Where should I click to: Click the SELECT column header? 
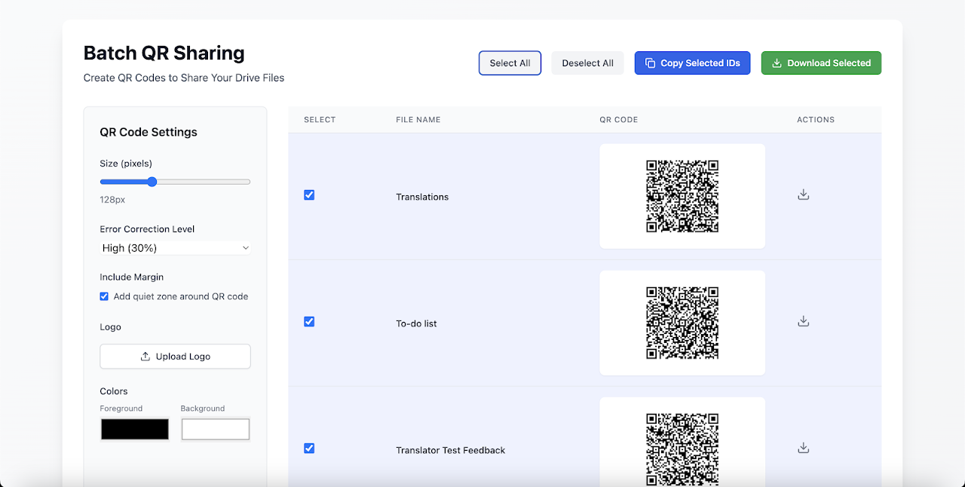click(320, 120)
